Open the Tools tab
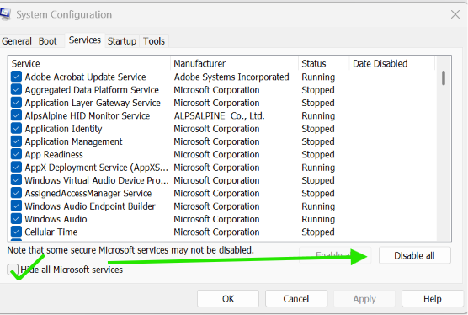Viewport: 468px width, 315px height. (x=154, y=41)
